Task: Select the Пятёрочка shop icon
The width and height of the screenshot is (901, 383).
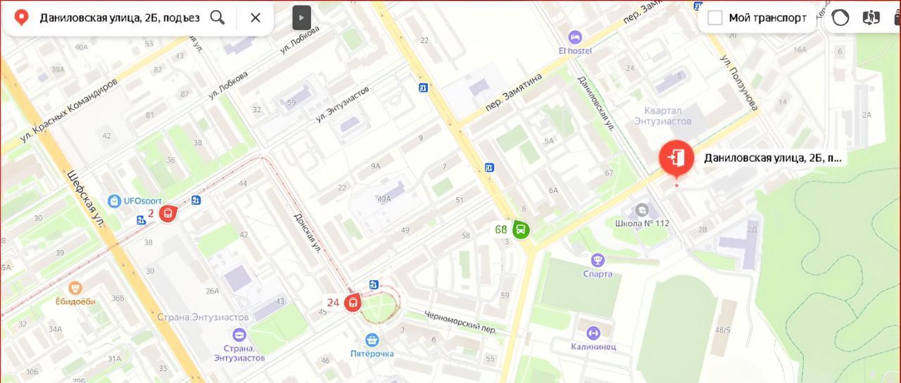Action: pyautogui.click(x=372, y=340)
